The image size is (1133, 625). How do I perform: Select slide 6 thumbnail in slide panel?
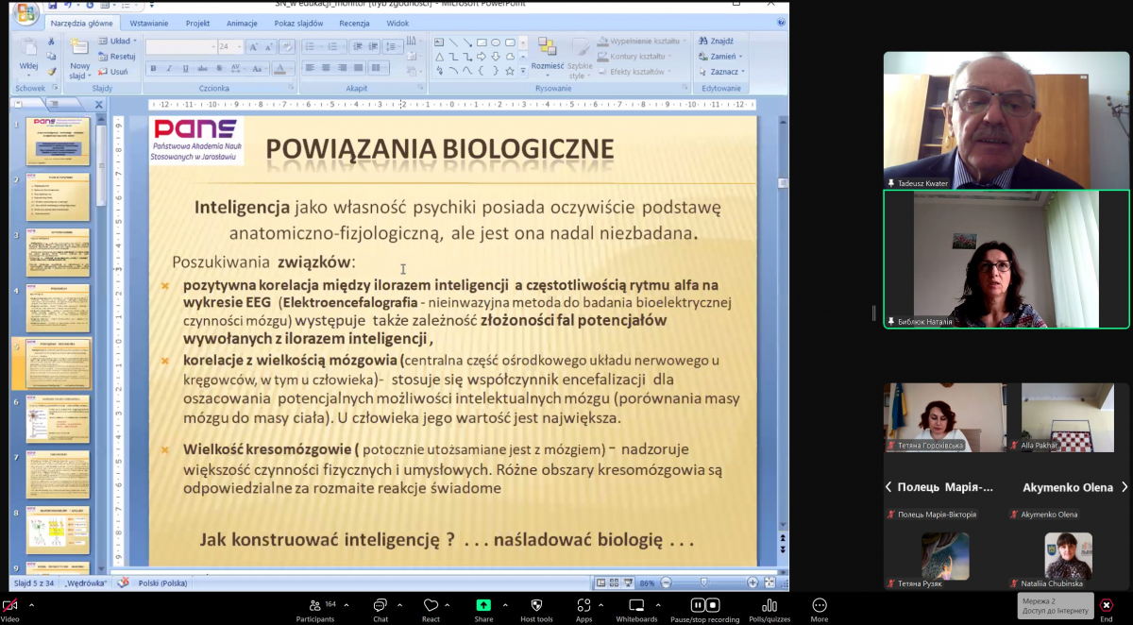pos(58,419)
